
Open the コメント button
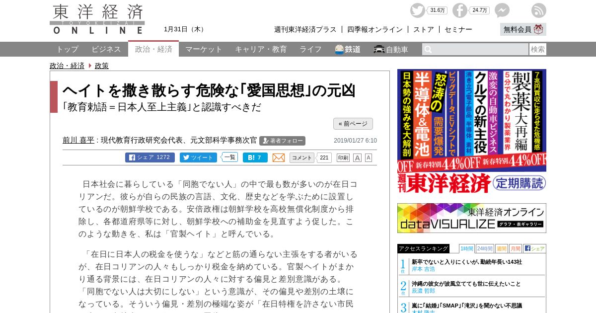click(302, 157)
